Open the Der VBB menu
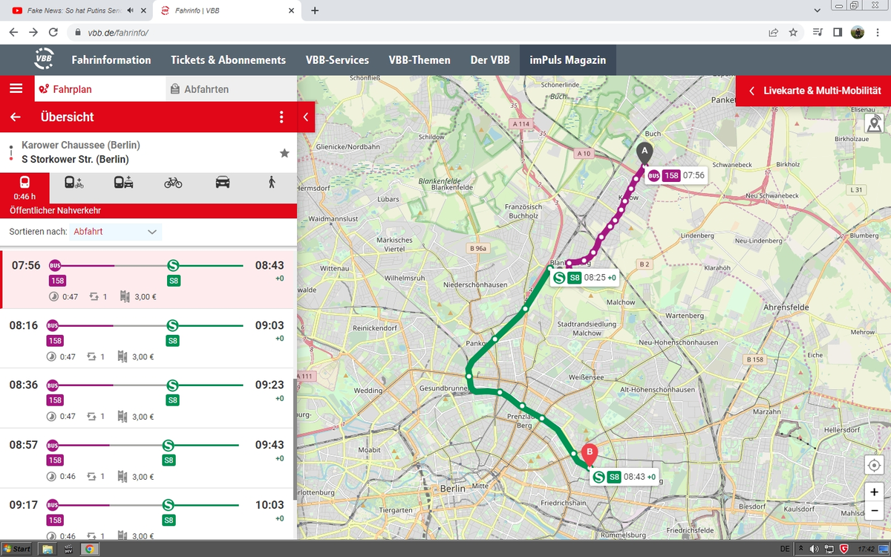Screen dimensions: 891x557 point(490,60)
